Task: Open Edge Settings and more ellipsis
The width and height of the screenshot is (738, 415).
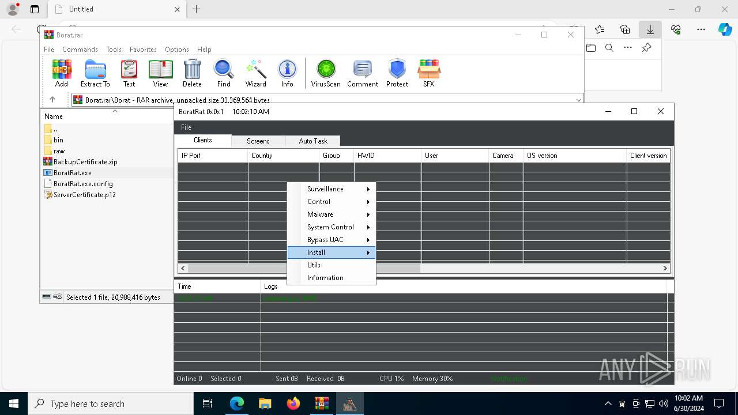Action: [701, 29]
